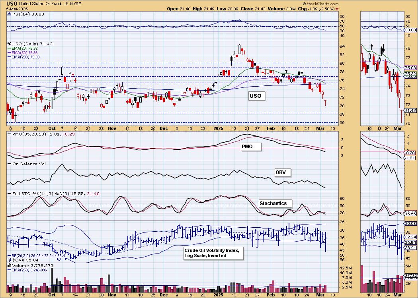Click the Oct label on the price date axis

[52, 128]
